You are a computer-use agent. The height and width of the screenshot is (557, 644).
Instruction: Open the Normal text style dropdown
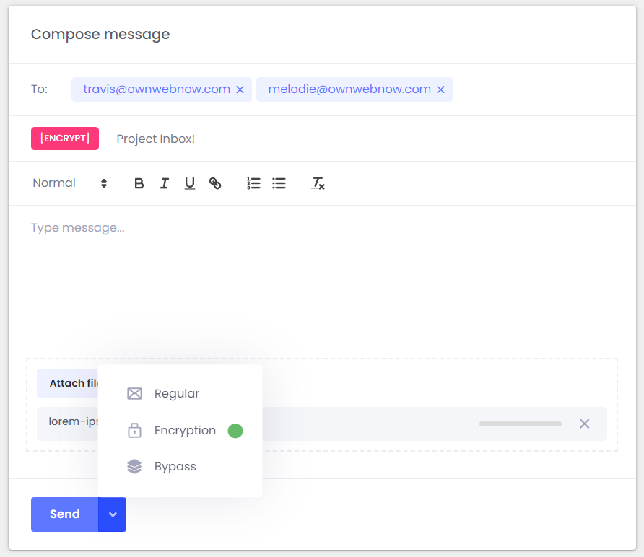pos(69,183)
